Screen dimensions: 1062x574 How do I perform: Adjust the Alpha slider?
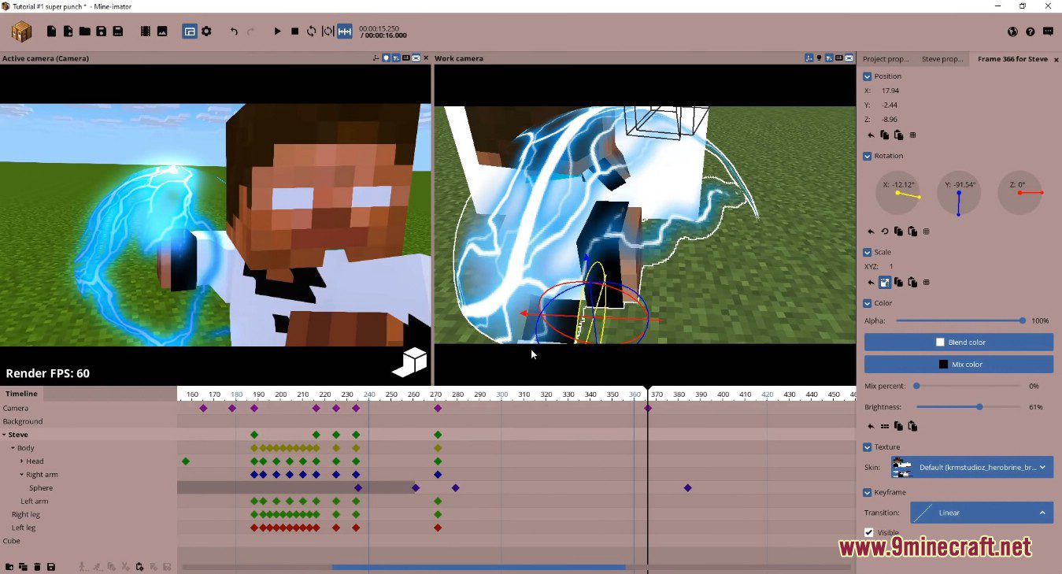click(960, 320)
